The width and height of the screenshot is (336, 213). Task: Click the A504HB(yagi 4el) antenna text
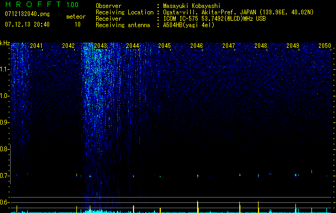coord(189,25)
